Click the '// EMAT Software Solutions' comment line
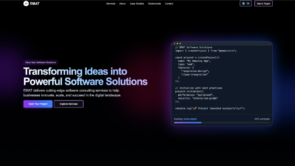The width and height of the screenshot is (295, 166). [x=193, y=47]
